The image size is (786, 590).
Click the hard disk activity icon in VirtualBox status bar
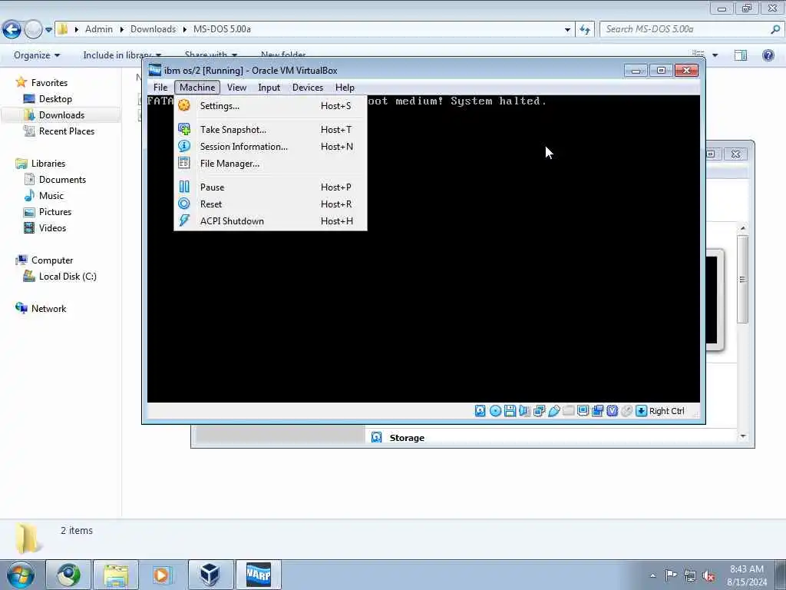(x=481, y=411)
